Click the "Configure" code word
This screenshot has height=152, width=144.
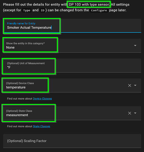point(99,10)
